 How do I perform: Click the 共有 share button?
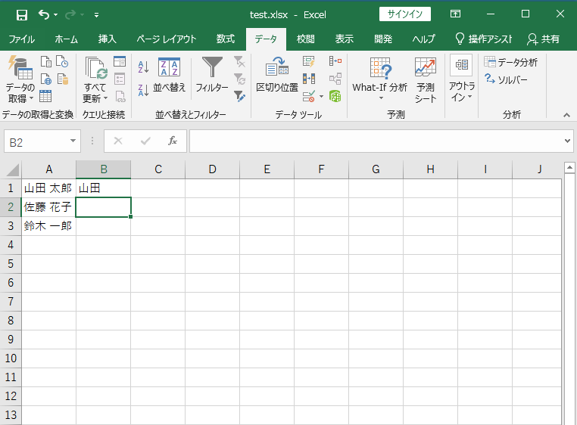coord(543,39)
